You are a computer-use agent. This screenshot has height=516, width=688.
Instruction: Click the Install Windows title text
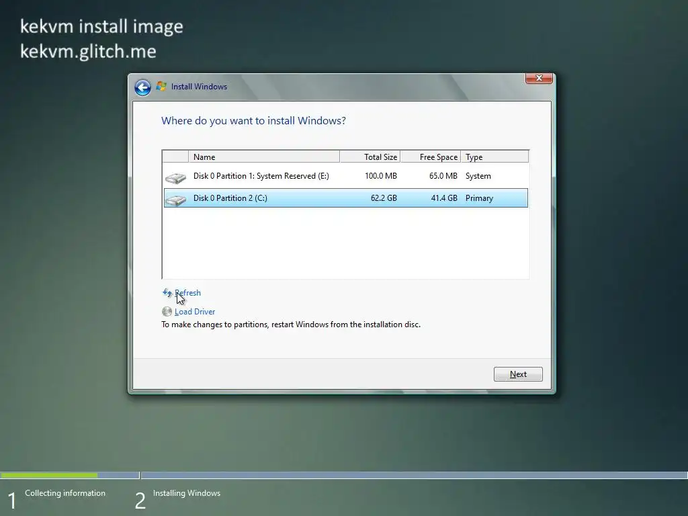coord(199,87)
